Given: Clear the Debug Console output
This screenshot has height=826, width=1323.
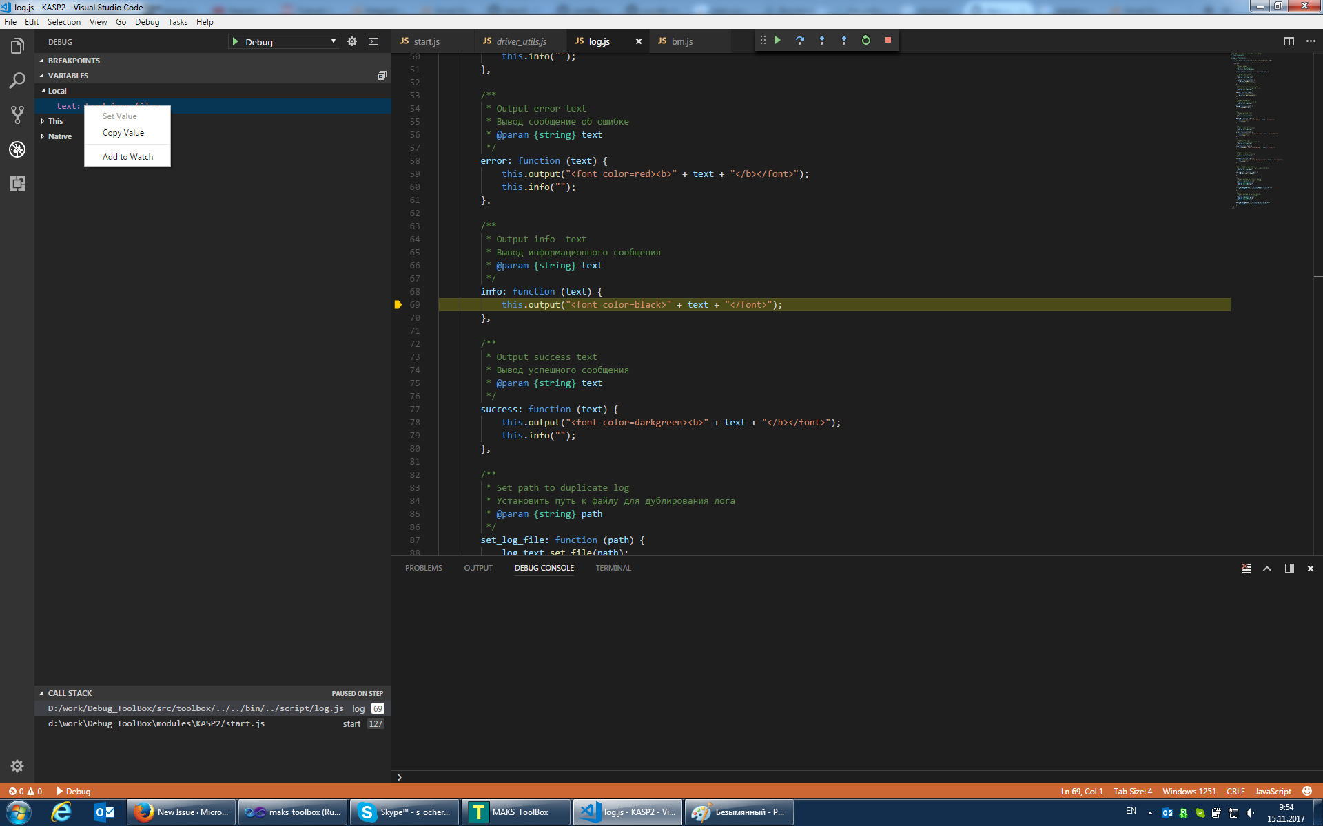Looking at the screenshot, I should [x=1245, y=568].
